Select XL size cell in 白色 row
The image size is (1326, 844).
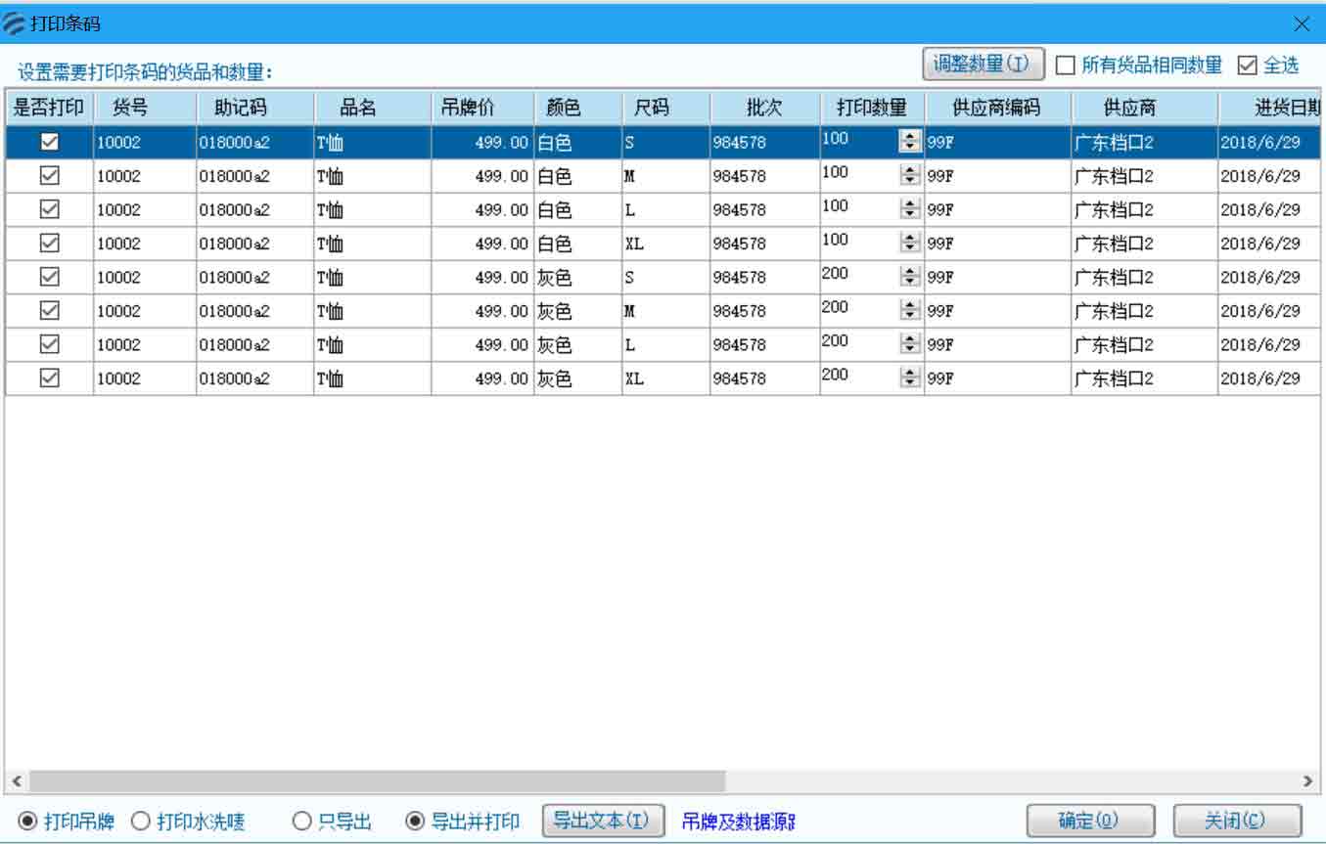[x=665, y=244]
